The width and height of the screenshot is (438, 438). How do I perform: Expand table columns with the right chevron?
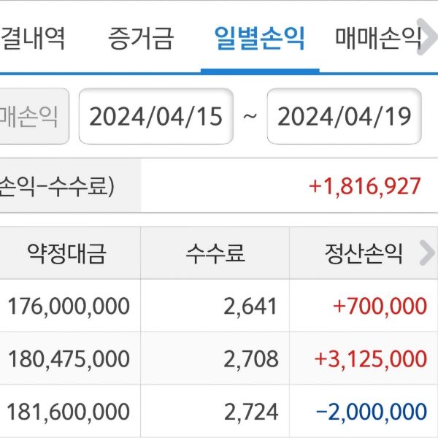tap(426, 253)
